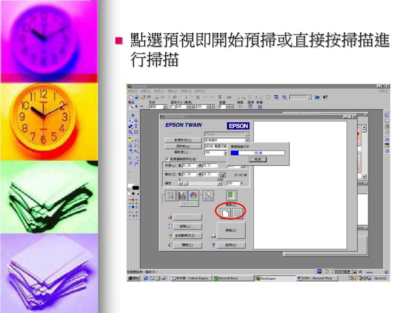Click the 掃描(S) scan button
418x313 pixels.
click(231, 230)
